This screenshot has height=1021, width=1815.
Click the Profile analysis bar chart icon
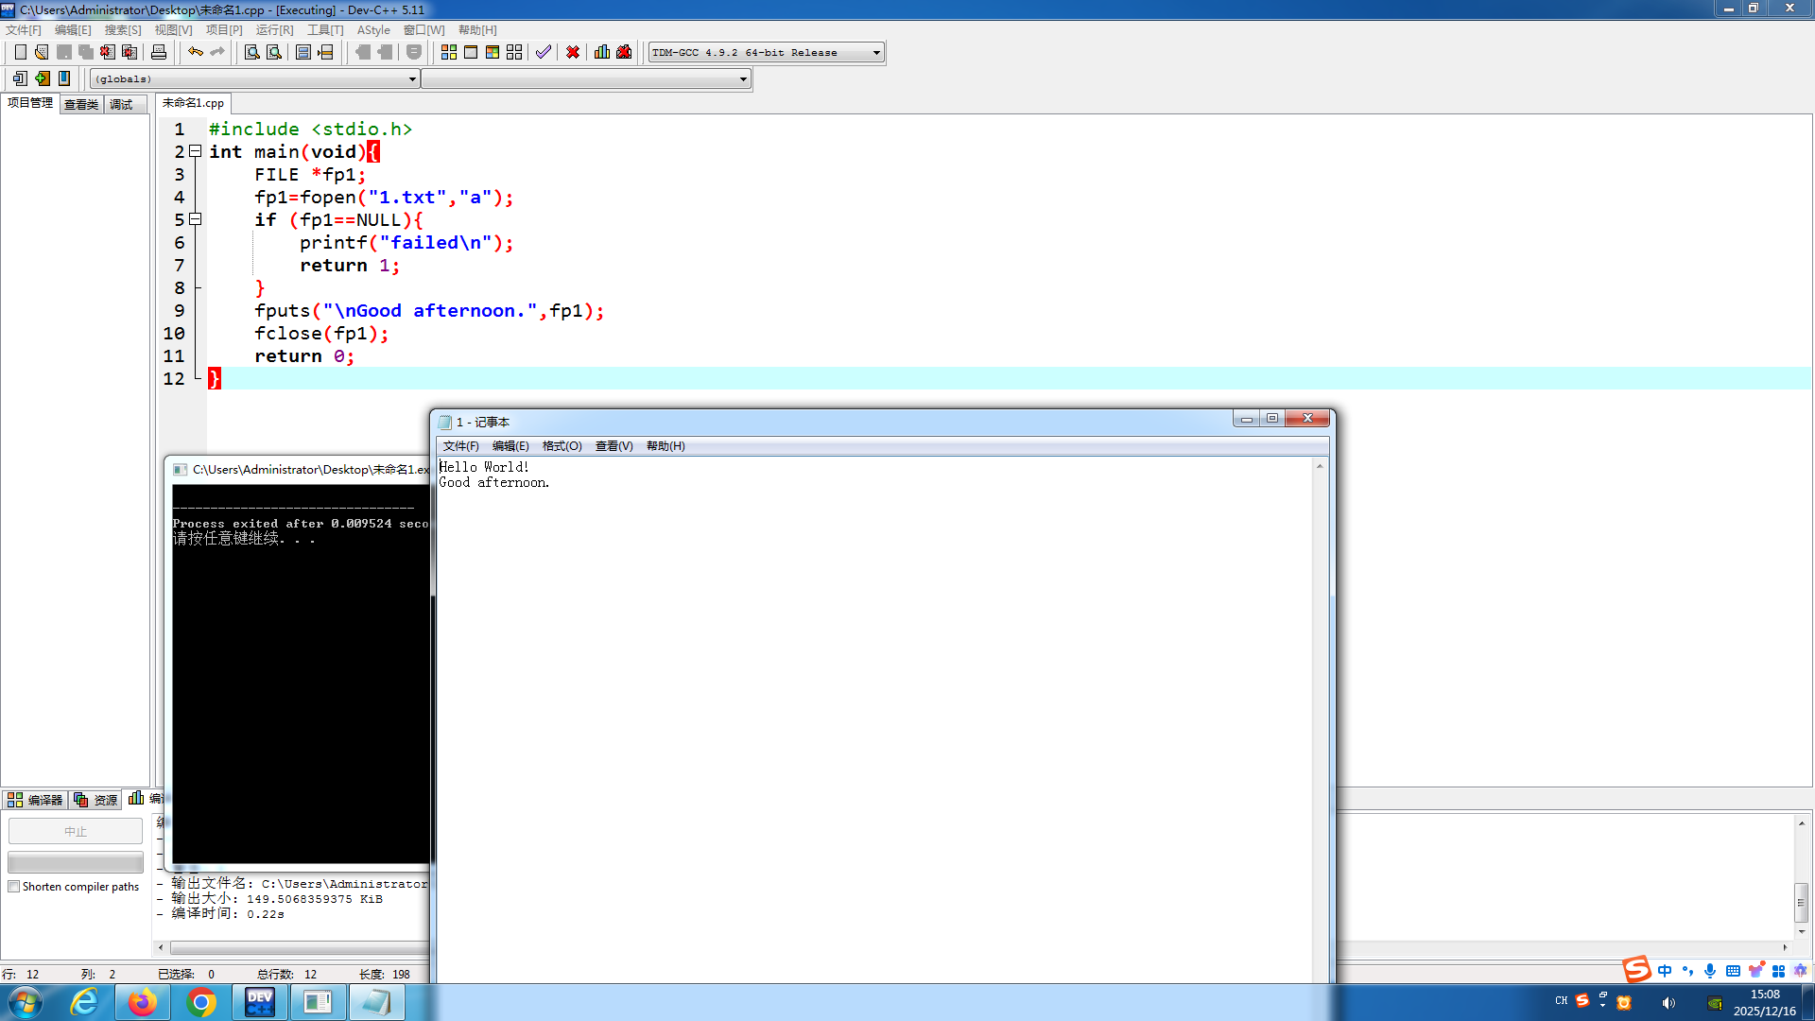pyautogui.click(x=602, y=52)
